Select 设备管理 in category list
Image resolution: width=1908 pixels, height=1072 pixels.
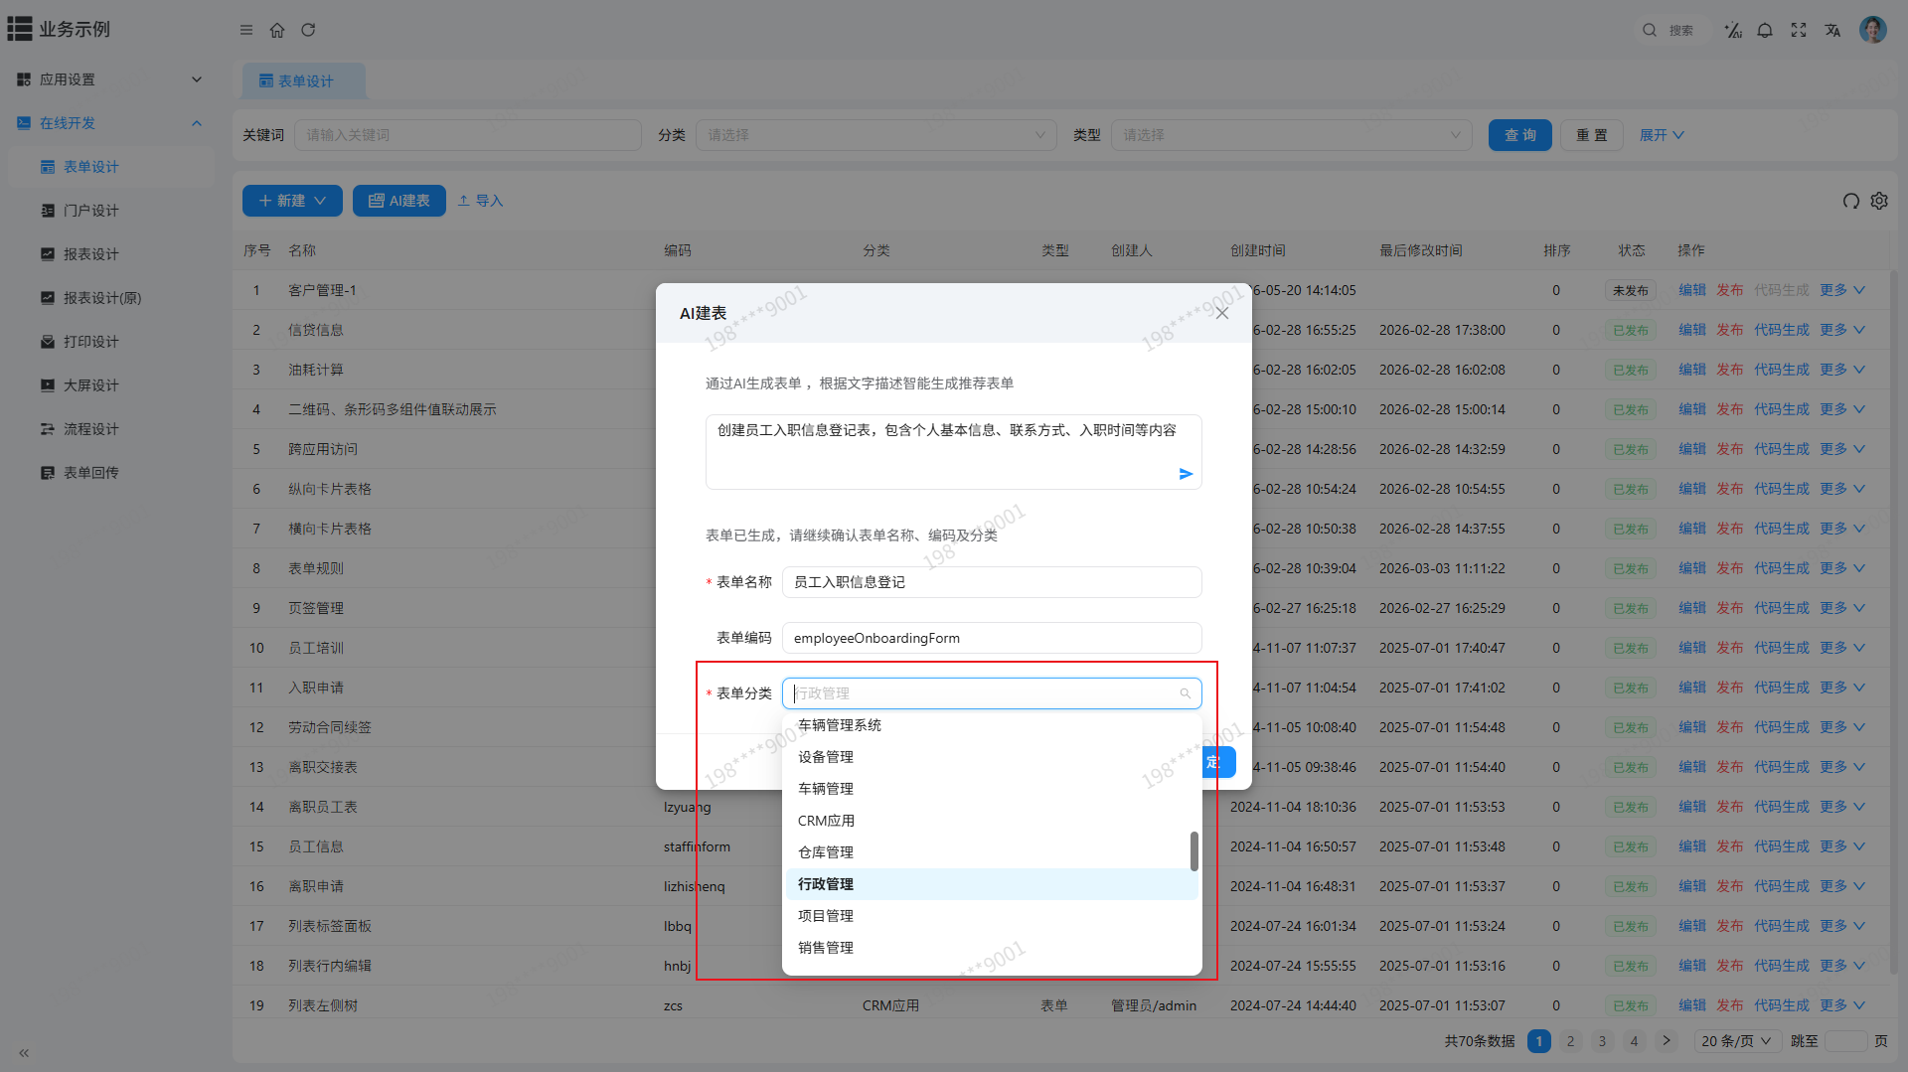click(x=992, y=757)
